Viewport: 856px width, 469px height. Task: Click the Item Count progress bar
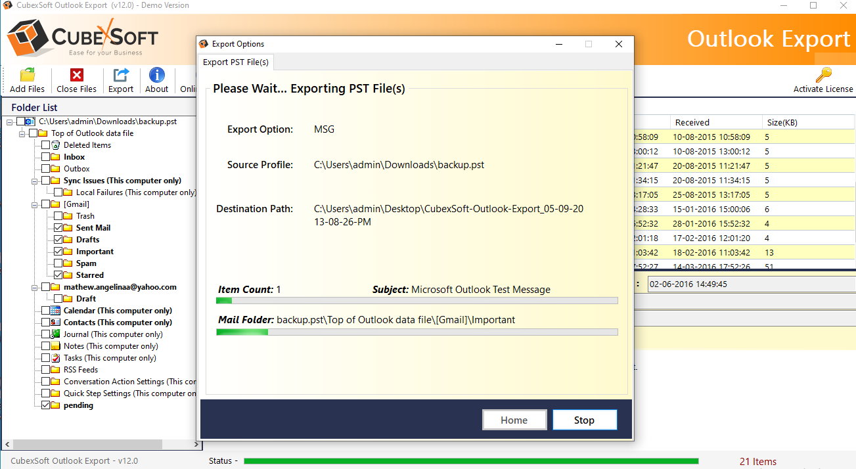[417, 301]
